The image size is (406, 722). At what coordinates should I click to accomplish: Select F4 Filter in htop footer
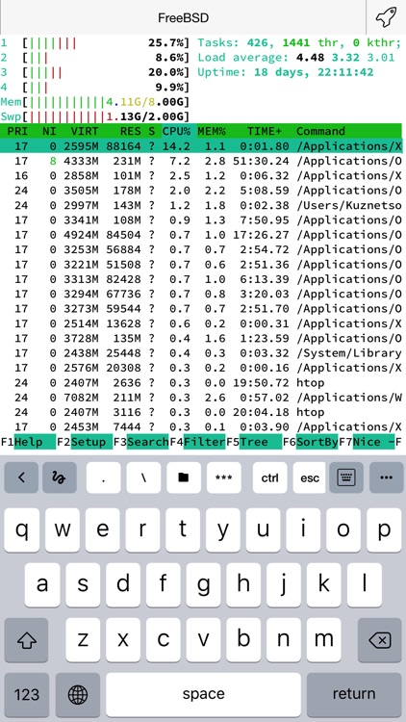point(198,442)
